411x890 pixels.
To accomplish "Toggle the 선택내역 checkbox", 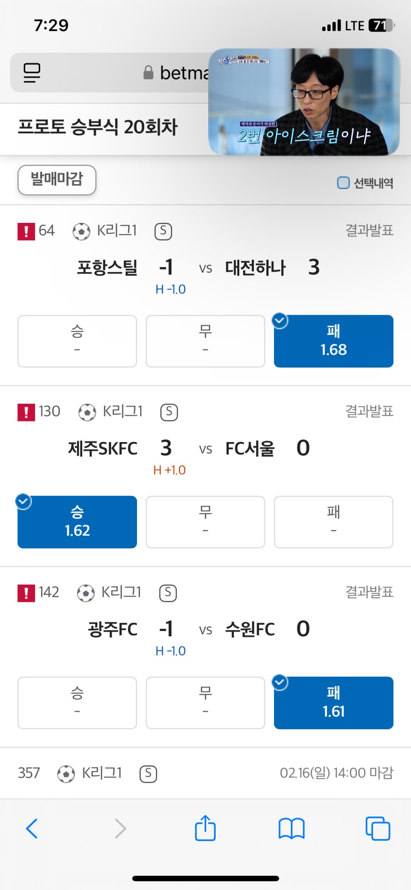I will [x=343, y=183].
